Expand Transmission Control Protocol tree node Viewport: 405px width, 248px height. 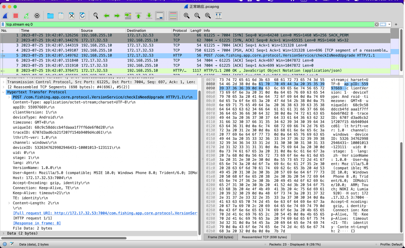click(x=3, y=82)
